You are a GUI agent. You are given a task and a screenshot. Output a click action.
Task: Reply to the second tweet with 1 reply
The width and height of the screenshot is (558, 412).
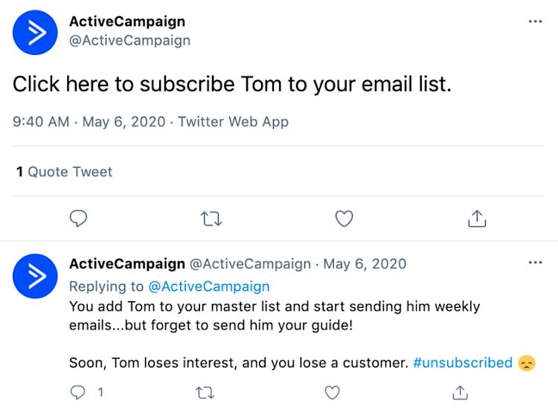click(x=78, y=392)
